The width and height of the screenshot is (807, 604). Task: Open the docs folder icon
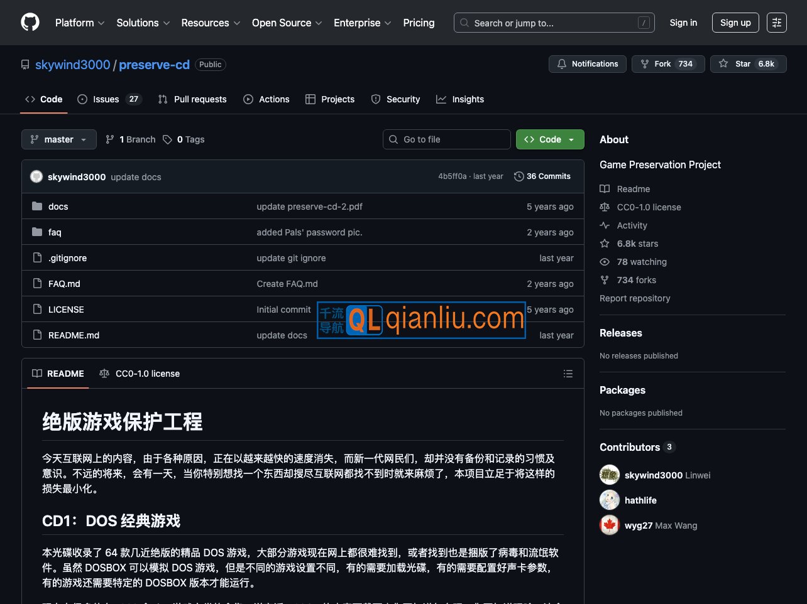coord(37,207)
